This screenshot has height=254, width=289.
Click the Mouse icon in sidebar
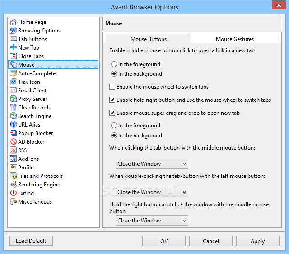click(x=13, y=65)
